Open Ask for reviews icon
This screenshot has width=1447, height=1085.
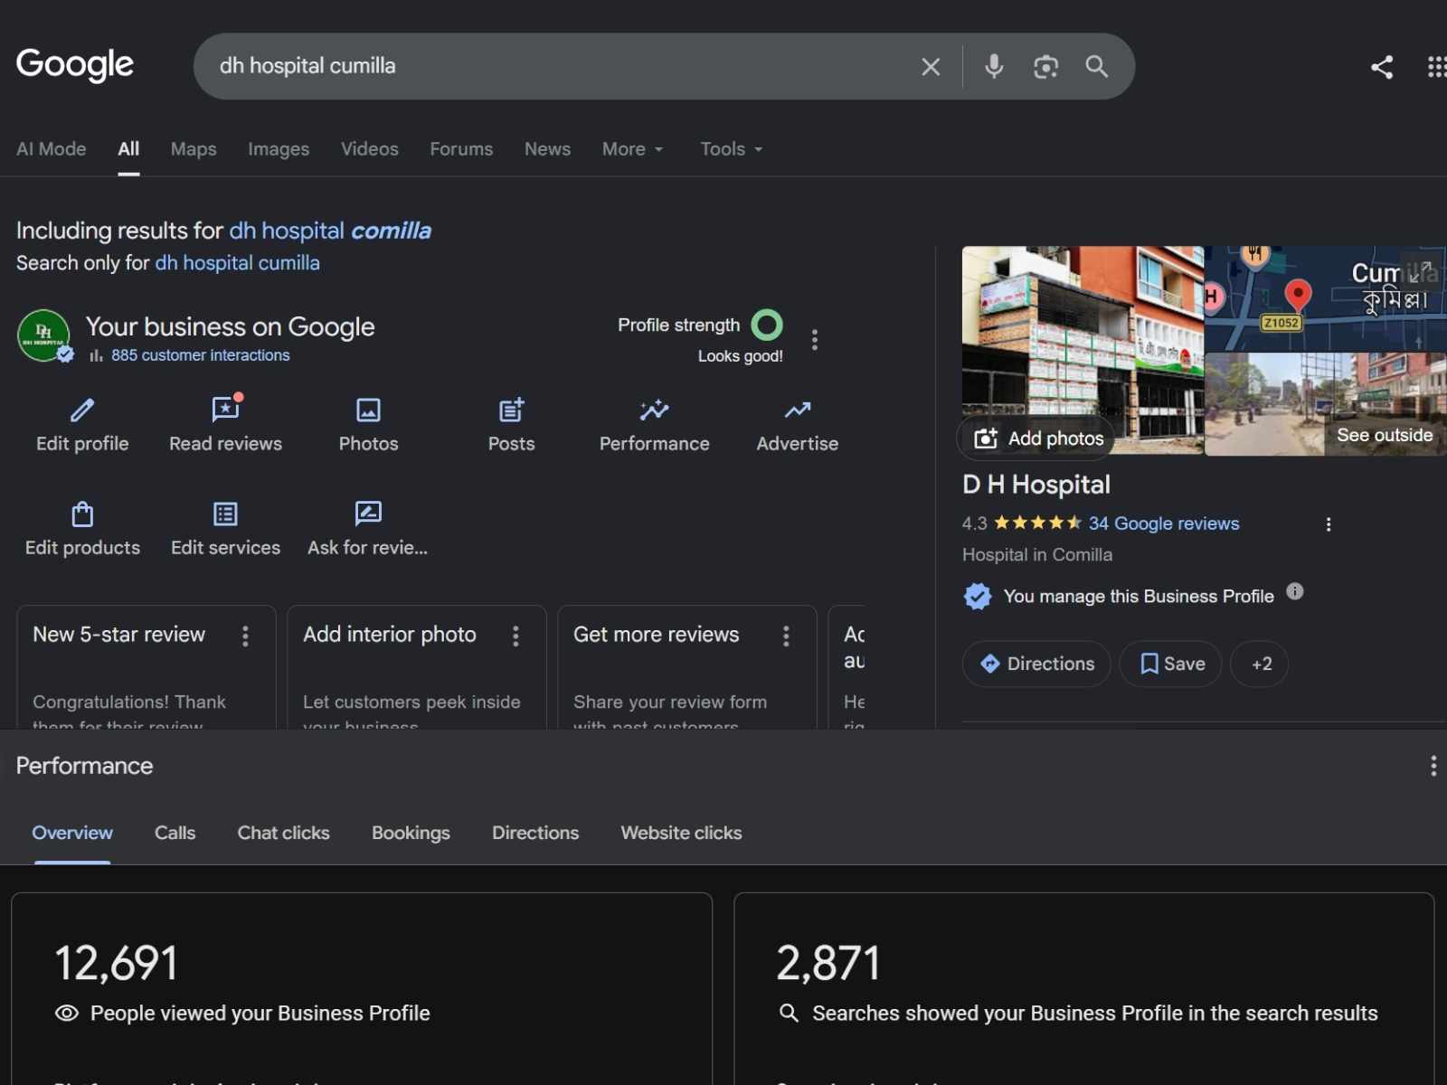point(368,514)
